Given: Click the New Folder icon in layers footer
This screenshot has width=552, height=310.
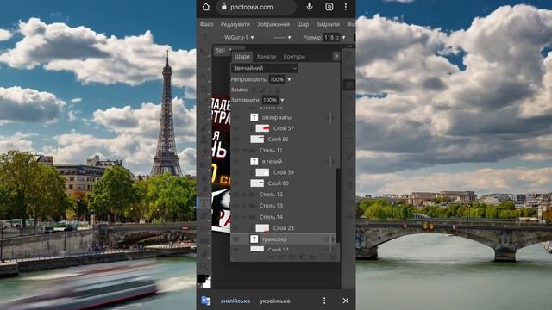Looking at the screenshot, I should tap(312, 257).
